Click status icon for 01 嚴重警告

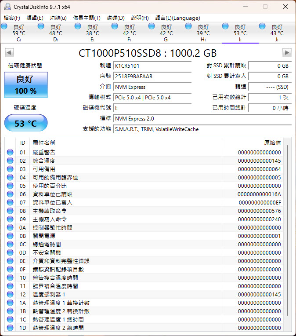(10, 152)
